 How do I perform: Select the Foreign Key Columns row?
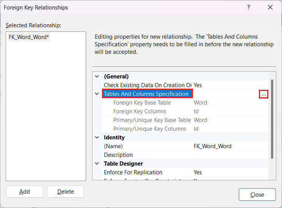click(x=185, y=111)
